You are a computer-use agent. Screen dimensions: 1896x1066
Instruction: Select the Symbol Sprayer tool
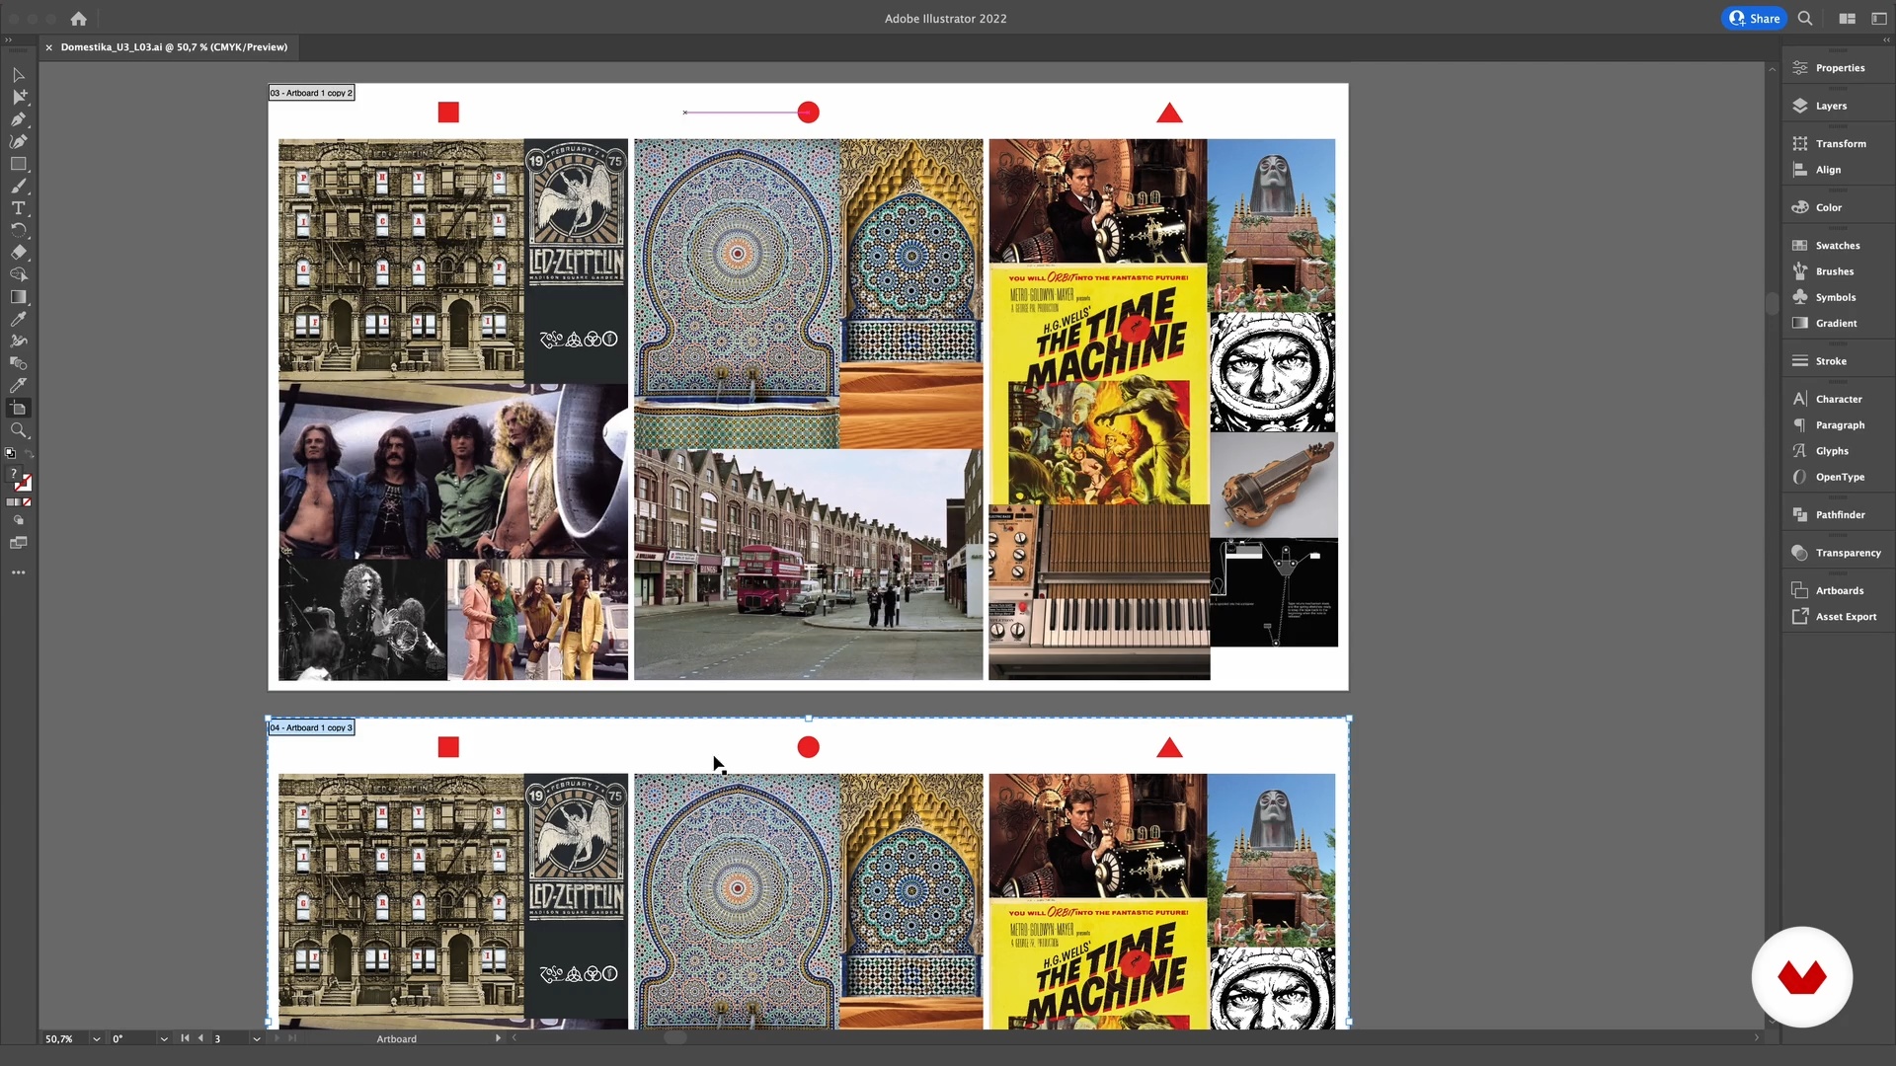coord(18,342)
